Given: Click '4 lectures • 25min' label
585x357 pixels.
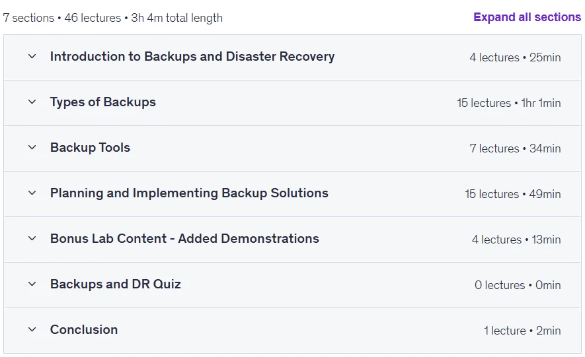Looking at the screenshot, I should [515, 57].
